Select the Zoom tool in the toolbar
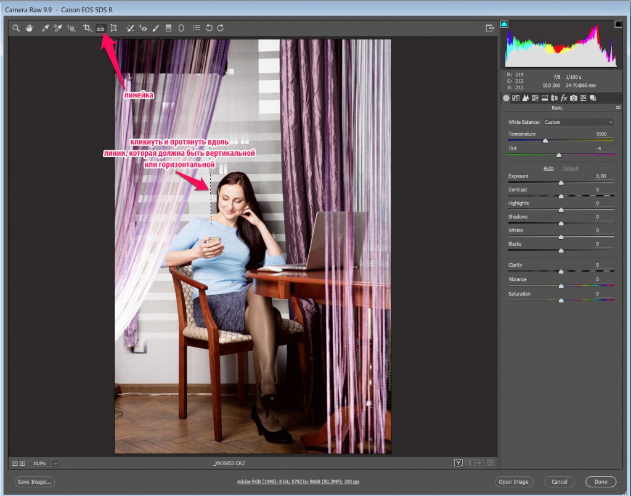The image size is (631, 496). (x=16, y=28)
